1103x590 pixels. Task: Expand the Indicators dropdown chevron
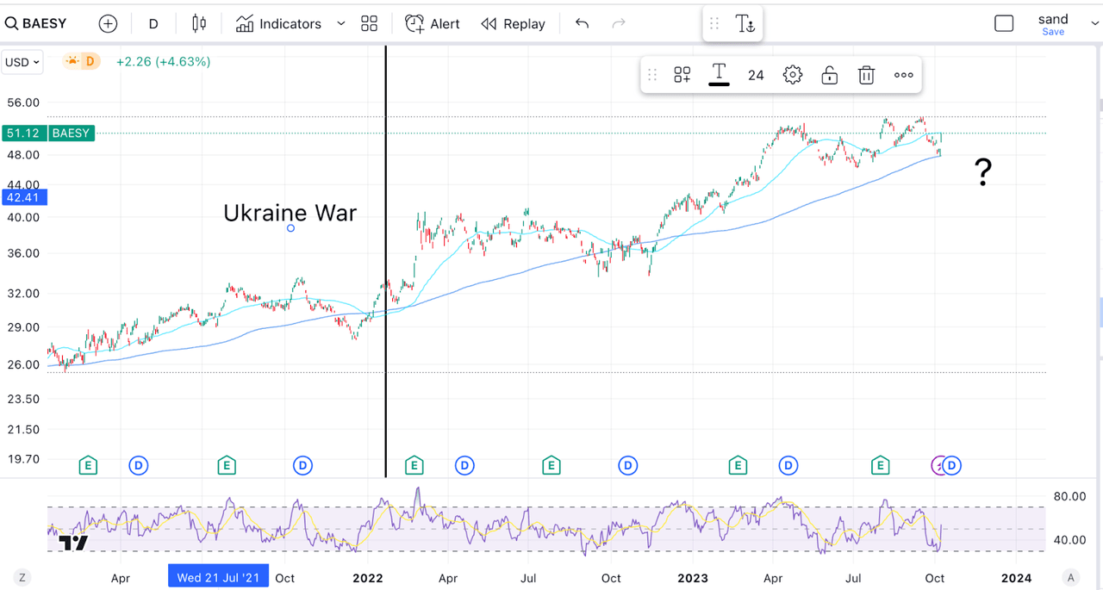340,23
